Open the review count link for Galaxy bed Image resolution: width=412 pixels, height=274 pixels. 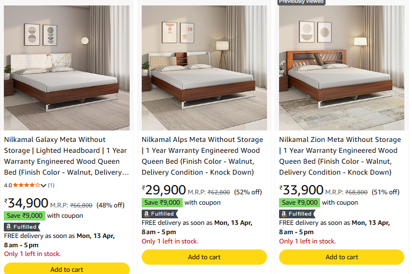point(51,185)
